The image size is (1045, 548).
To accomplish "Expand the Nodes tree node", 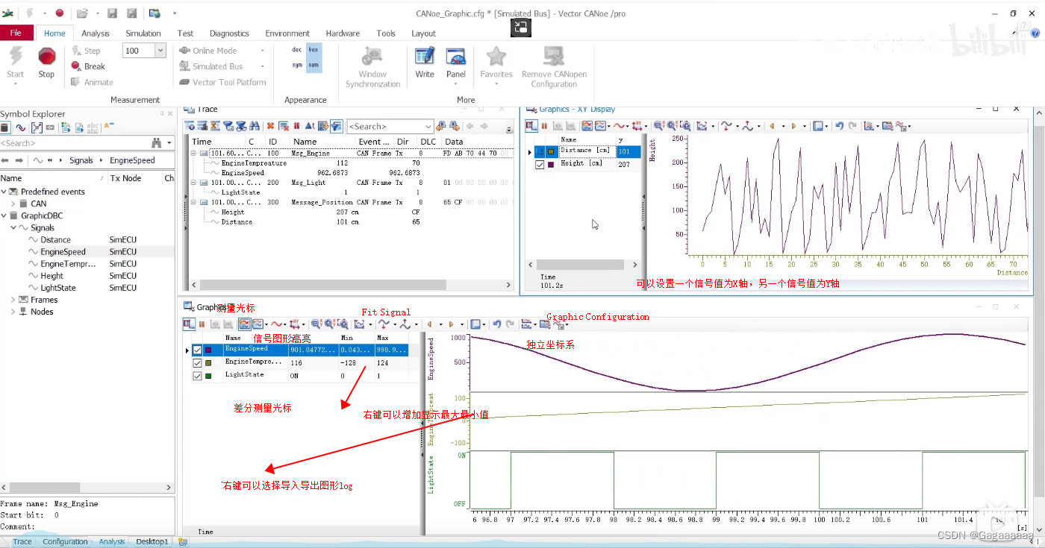I will [x=13, y=312].
